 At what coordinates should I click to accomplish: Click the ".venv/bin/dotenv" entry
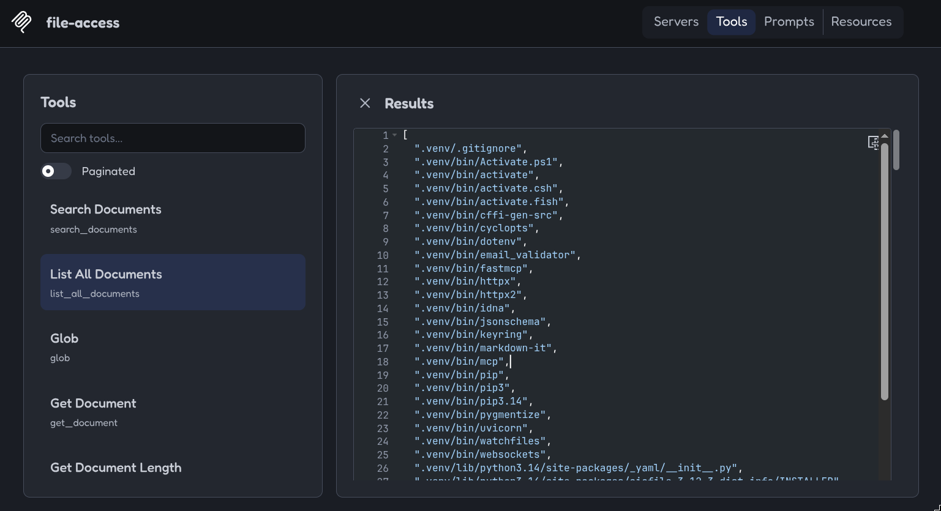click(471, 242)
